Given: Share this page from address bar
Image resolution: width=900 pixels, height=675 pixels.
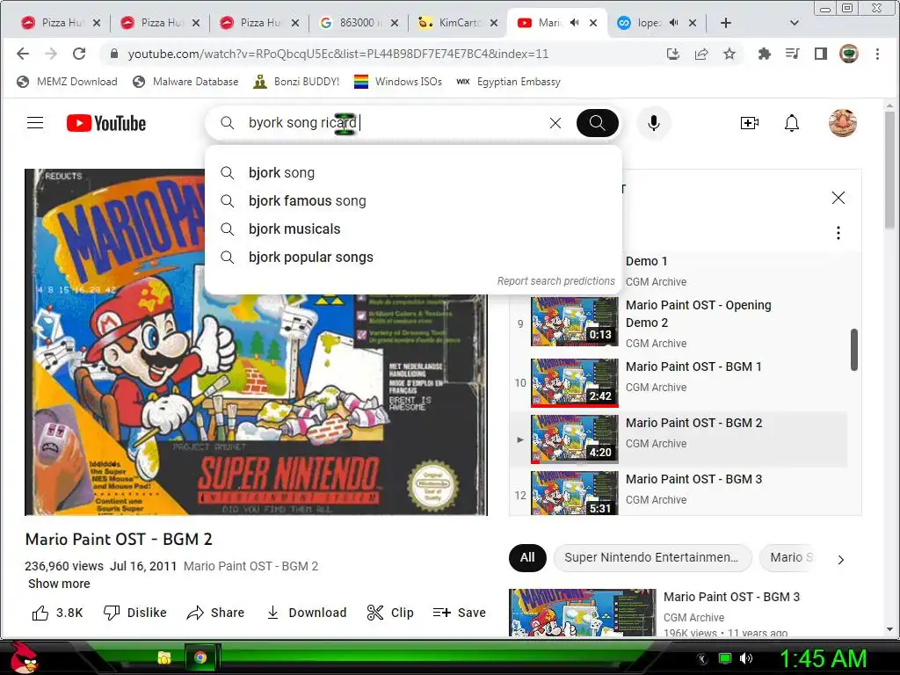Looking at the screenshot, I should (700, 54).
